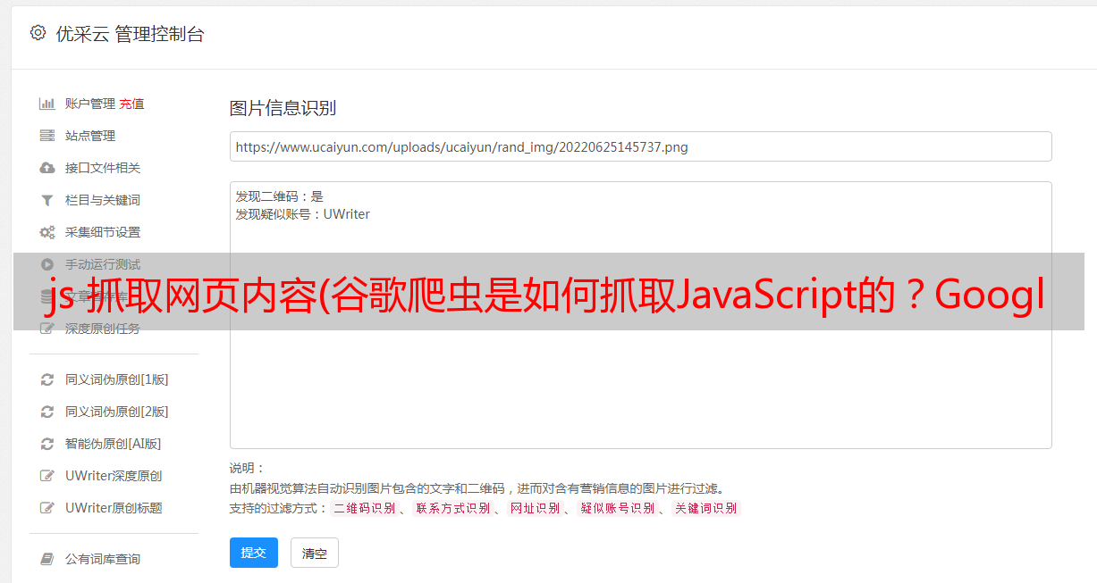Image resolution: width=1097 pixels, height=583 pixels.
Task: Select 公有词库查询 in sidebar
Action: [x=103, y=559]
